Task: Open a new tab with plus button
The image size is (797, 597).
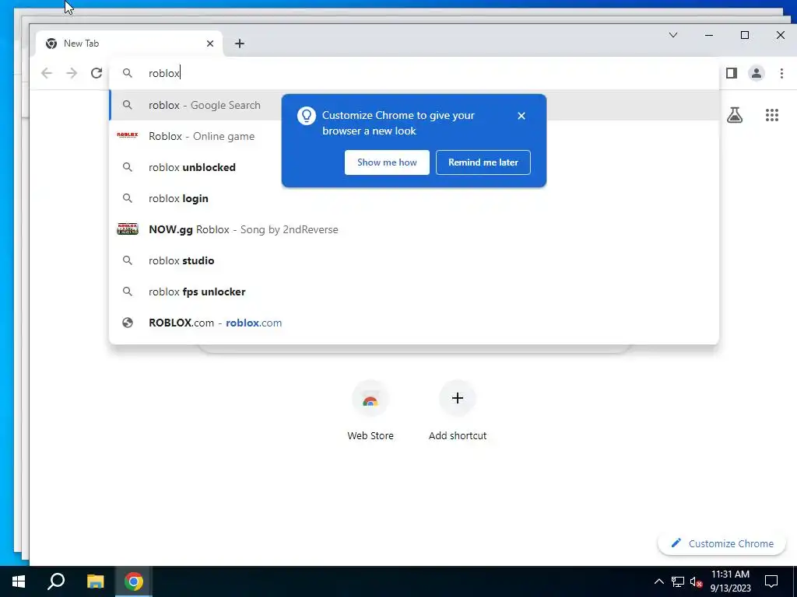Action: point(240,44)
